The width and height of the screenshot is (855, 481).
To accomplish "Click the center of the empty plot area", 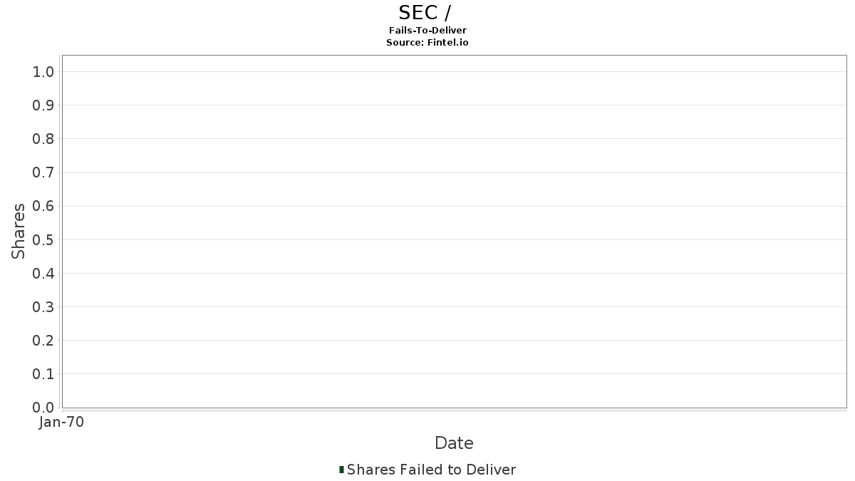I will click(x=454, y=232).
